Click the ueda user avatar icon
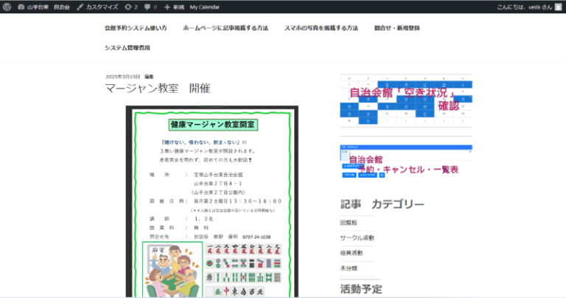The width and height of the screenshot is (566, 298). pyautogui.click(x=558, y=7)
